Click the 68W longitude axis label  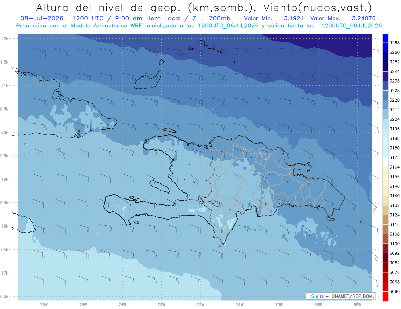click(x=357, y=304)
